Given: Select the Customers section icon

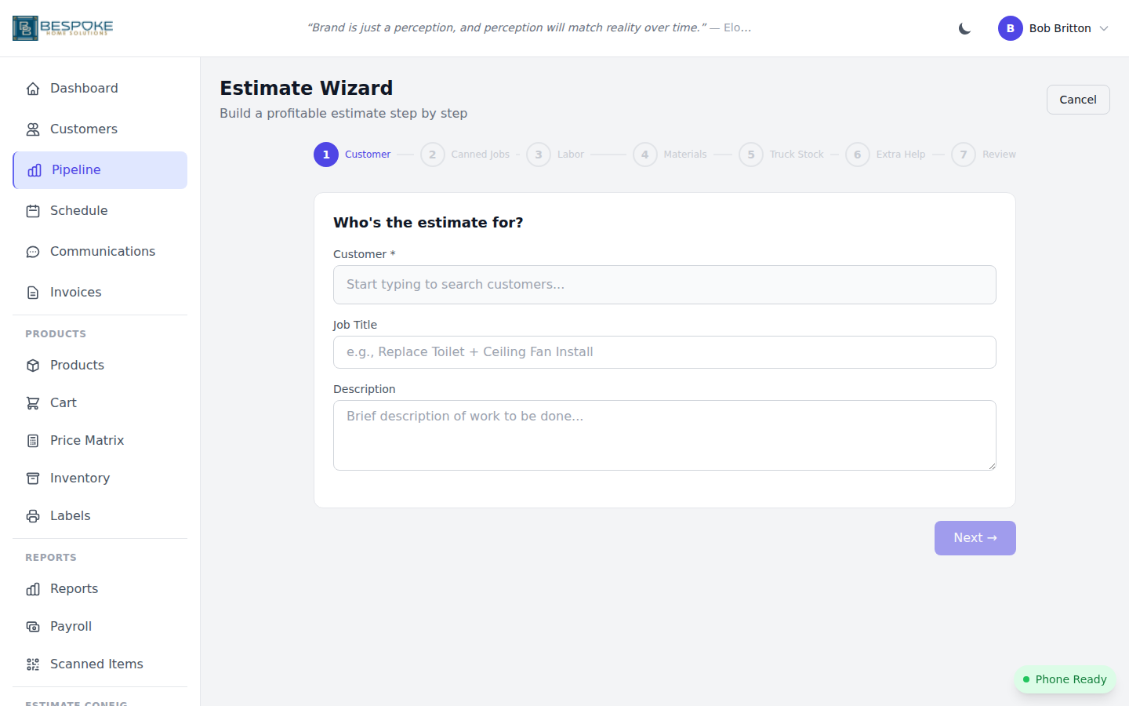Looking at the screenshot, I should [x=33, y=129].
